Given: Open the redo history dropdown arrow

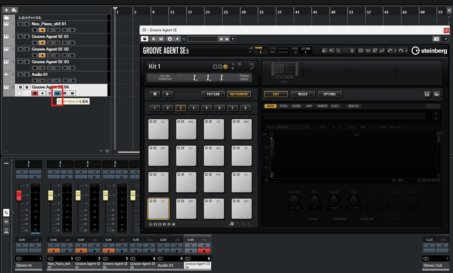Looking at the screenshot, I should pyautogui.click(x=406, y=50).
